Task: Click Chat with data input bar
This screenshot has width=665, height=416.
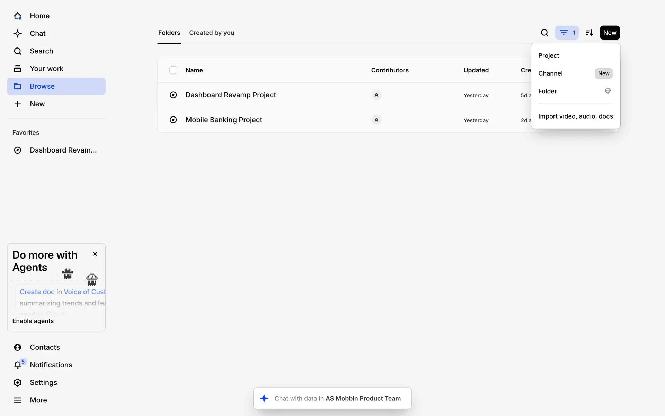Action: pyautogui.click(x=332, y=398)
